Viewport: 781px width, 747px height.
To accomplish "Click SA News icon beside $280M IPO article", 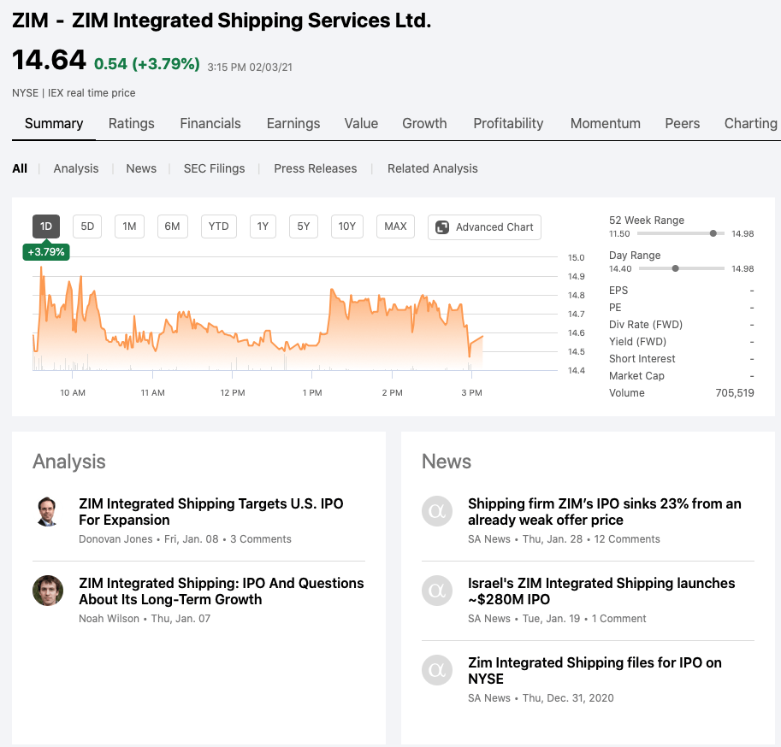I will (x=437, y=591).
